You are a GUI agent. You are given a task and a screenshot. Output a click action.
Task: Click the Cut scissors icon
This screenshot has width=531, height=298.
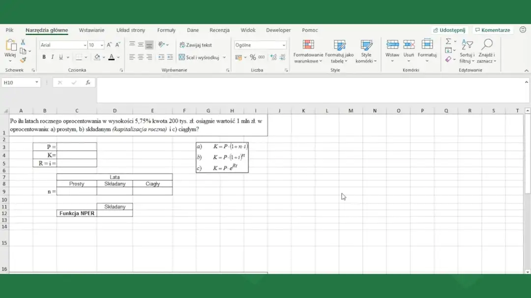(x=23, y=42)
